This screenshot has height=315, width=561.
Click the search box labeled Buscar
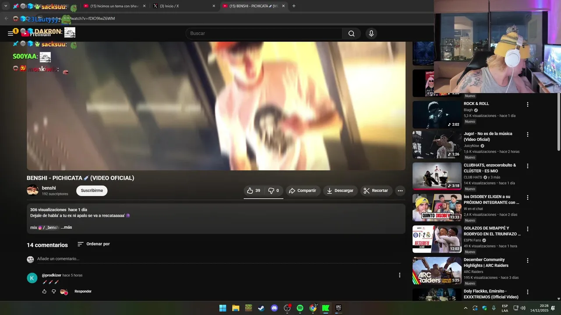264,34
